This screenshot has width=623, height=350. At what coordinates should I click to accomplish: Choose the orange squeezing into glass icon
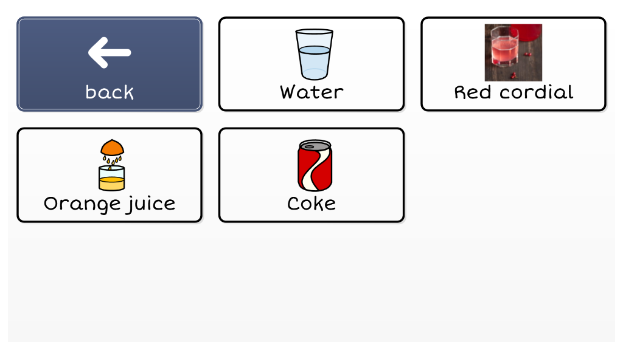pyautogui.click(x=112, y=165)
